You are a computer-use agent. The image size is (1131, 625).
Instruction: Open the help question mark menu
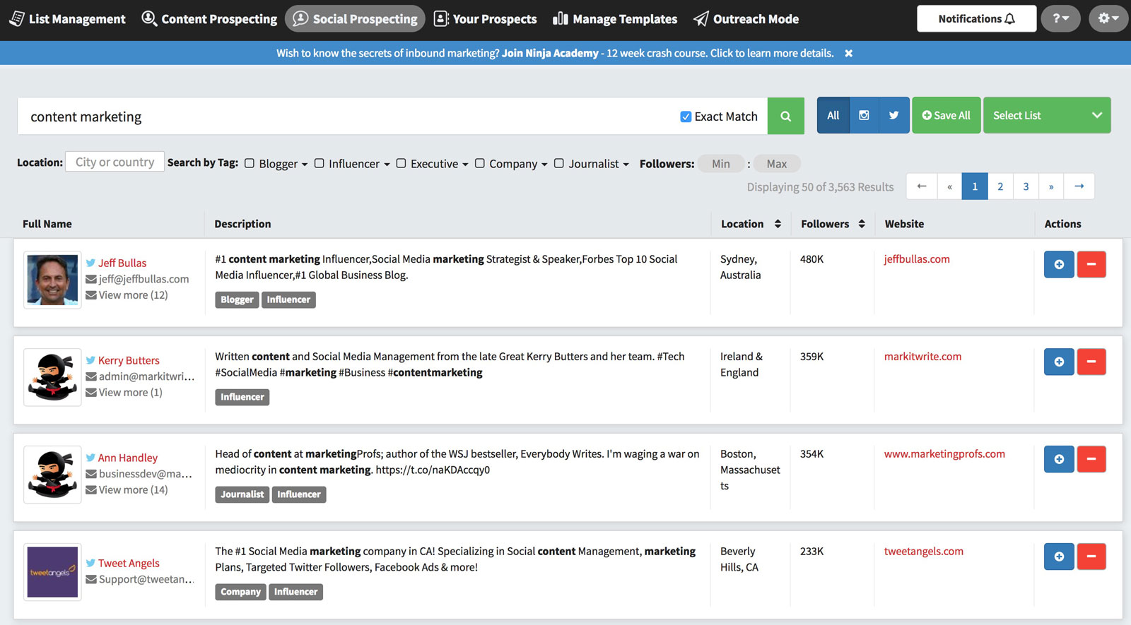[1060, 19]
